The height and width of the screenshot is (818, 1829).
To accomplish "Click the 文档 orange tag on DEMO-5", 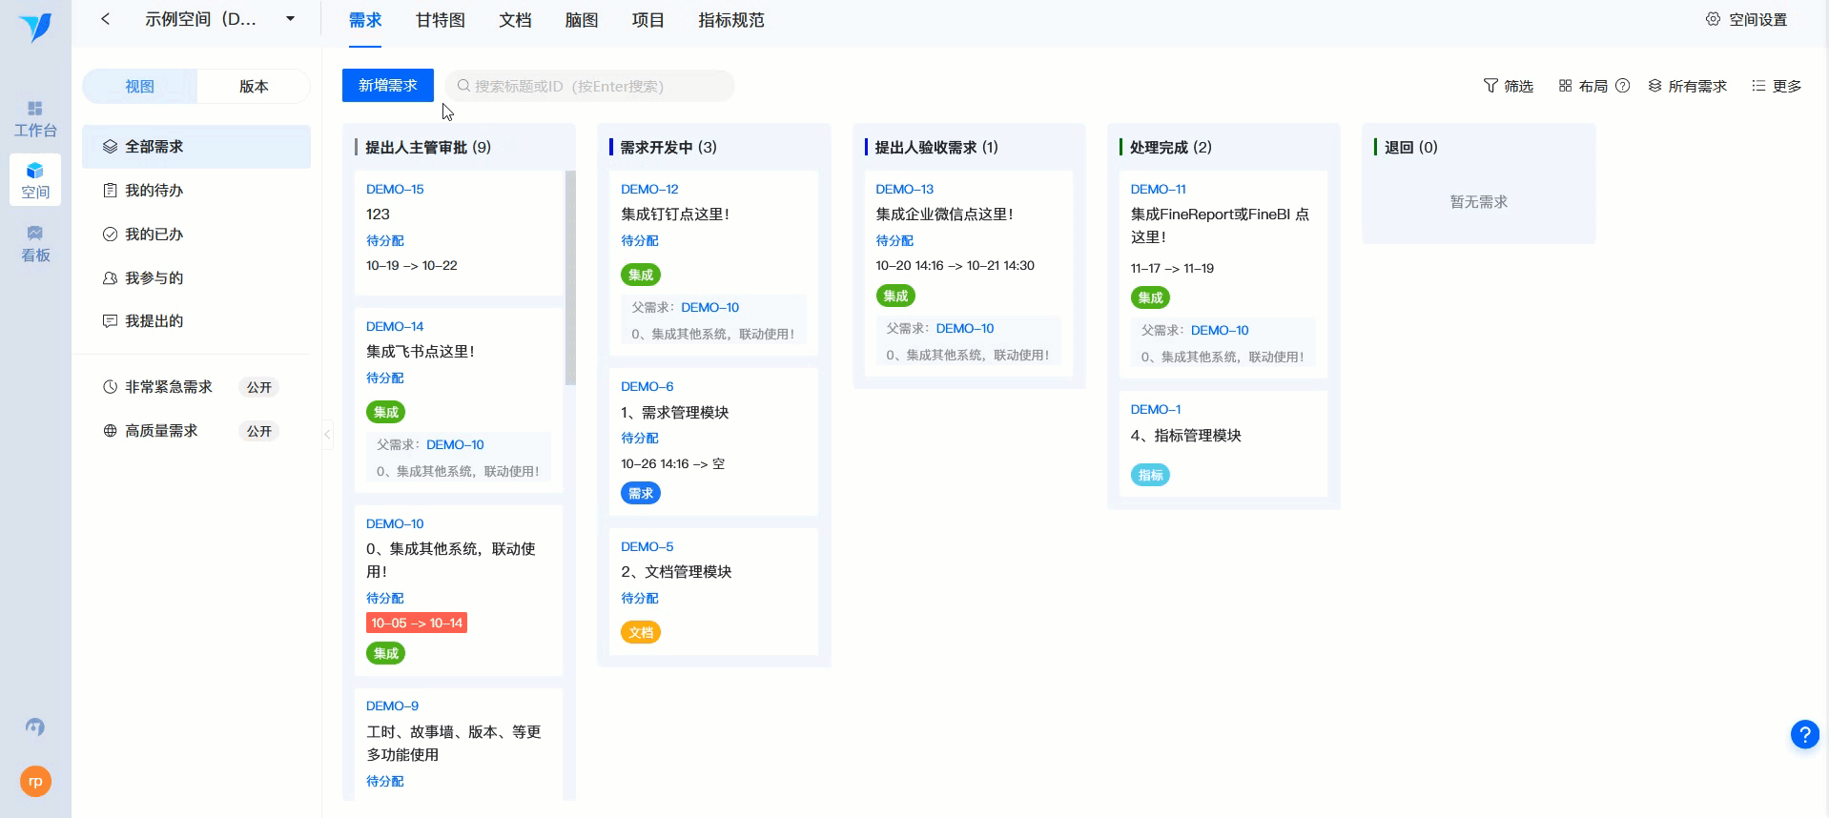I will [641, 632].
